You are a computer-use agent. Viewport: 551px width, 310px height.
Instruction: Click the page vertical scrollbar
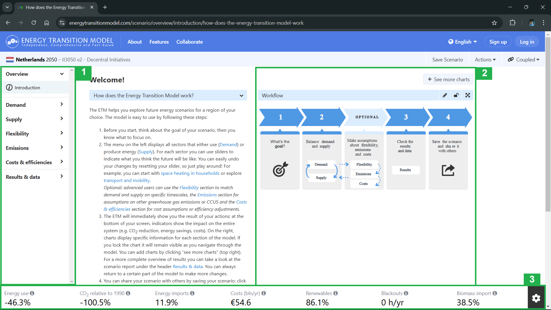tap(548, 125)
